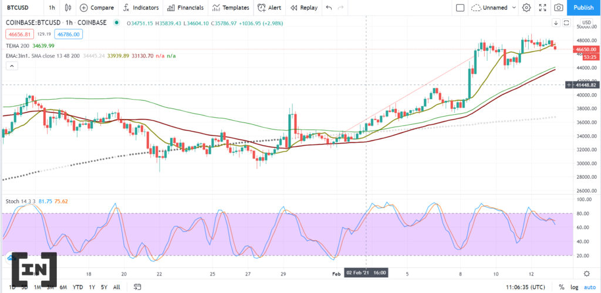Open the 1h interval dropdown

point(52,8)
